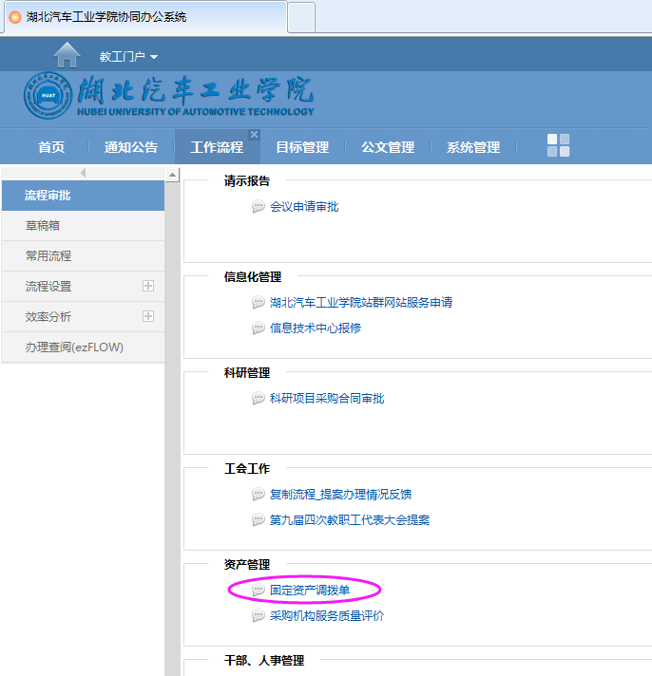Open 第九届四次教职工代表大会提案 link
This screenshot has height=676, width=652.
350,520
